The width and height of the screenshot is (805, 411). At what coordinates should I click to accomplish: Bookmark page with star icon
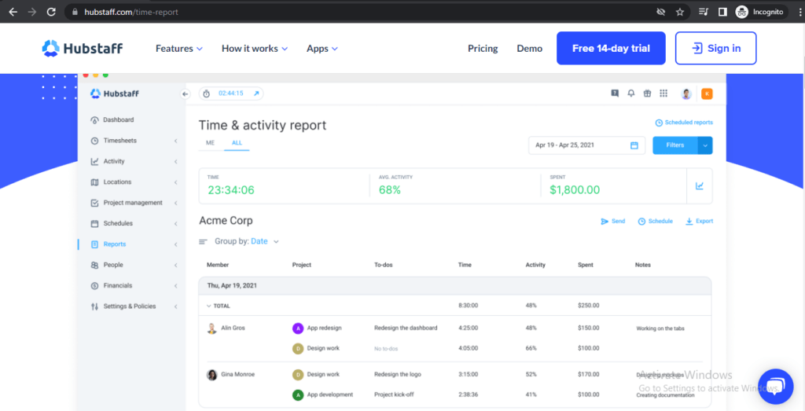click(x=680, y=12)
